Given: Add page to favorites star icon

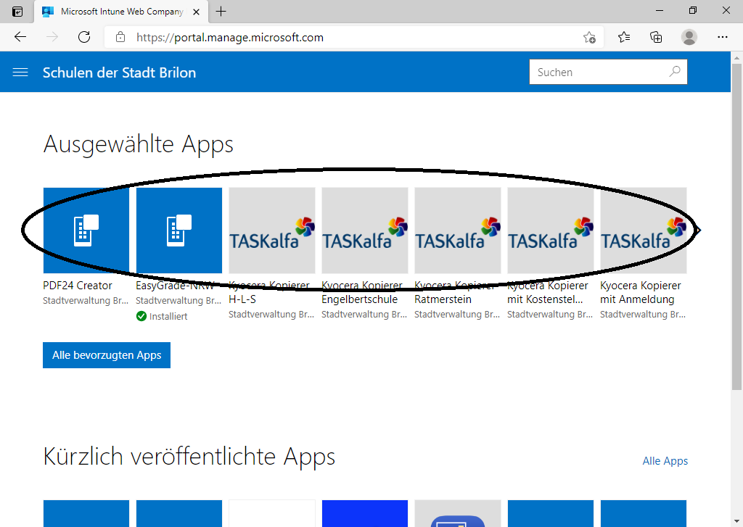Looking at the screenshot, I should (589, 38).
